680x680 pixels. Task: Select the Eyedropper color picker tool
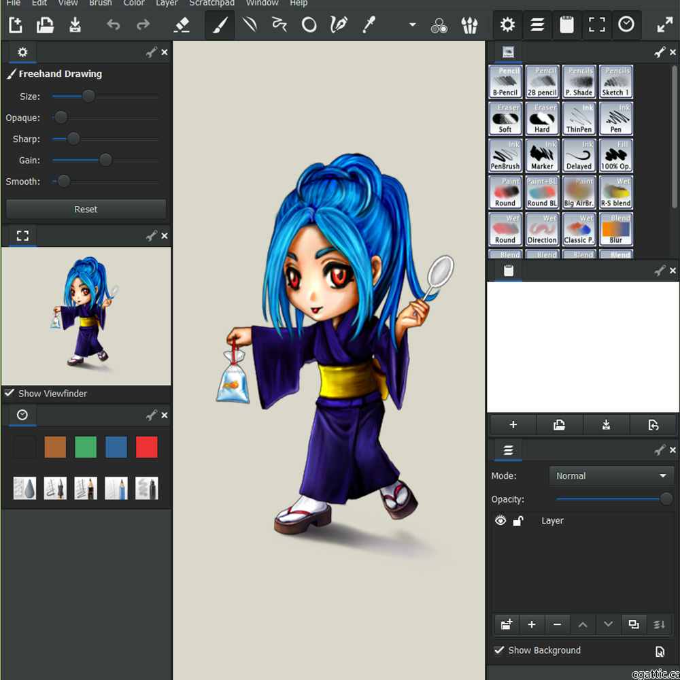368,24
